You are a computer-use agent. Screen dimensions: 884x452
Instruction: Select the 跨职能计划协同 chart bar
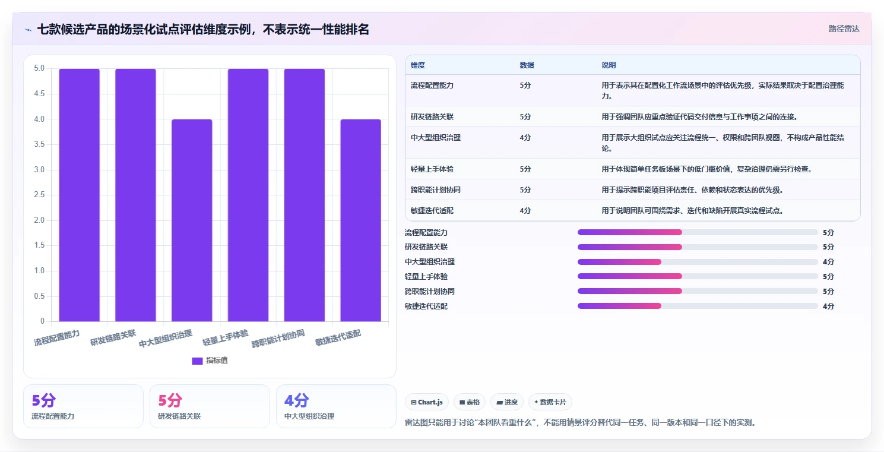coord(305,195)
